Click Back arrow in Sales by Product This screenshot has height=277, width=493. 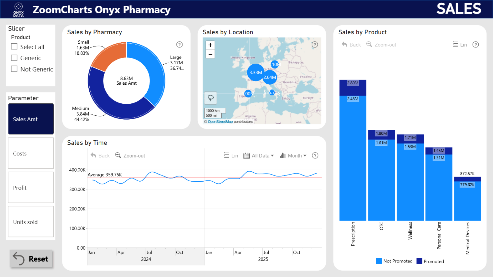coord(344,45)
